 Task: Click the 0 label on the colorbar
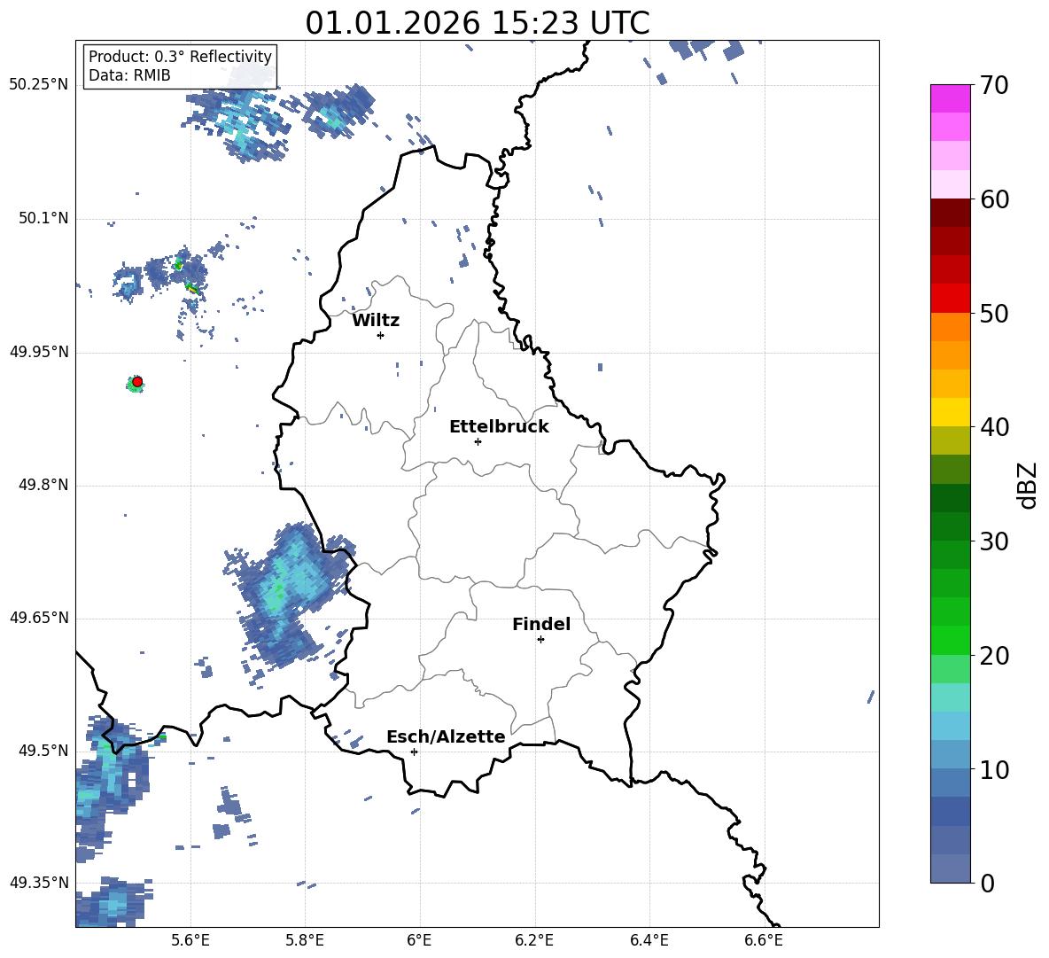[987, 883]
